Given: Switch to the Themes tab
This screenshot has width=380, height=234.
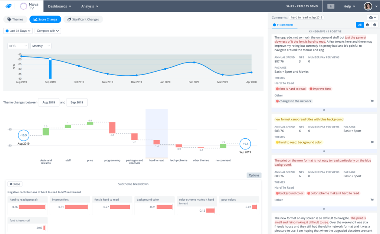Looking at the screenshot, I should (x=15, y=19).
